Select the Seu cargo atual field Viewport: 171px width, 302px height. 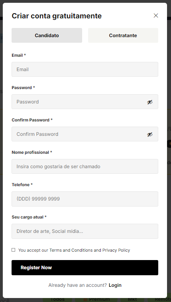coord(85,231)
